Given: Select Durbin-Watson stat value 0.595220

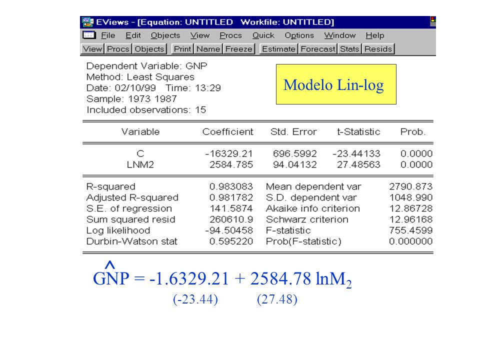Looking at the screenshot, I should point(231,241).
